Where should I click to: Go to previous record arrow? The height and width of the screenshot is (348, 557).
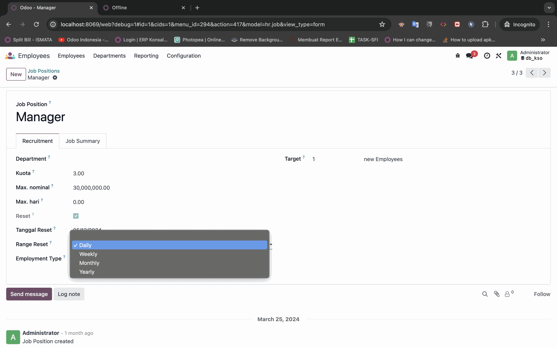tap(532, 73)
